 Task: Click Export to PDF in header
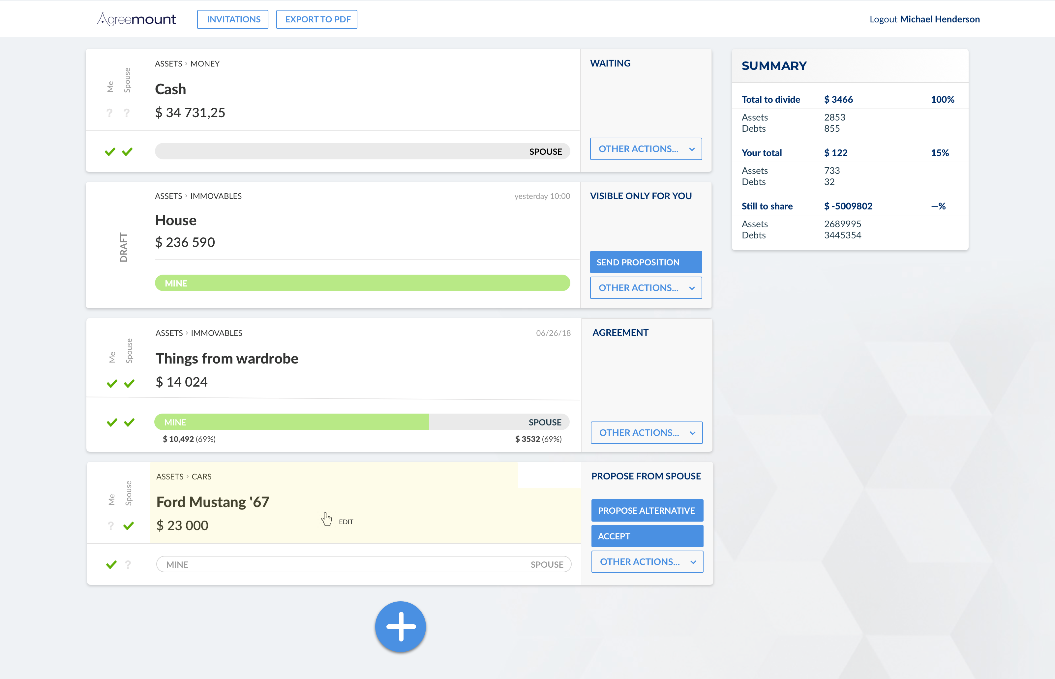317,19
